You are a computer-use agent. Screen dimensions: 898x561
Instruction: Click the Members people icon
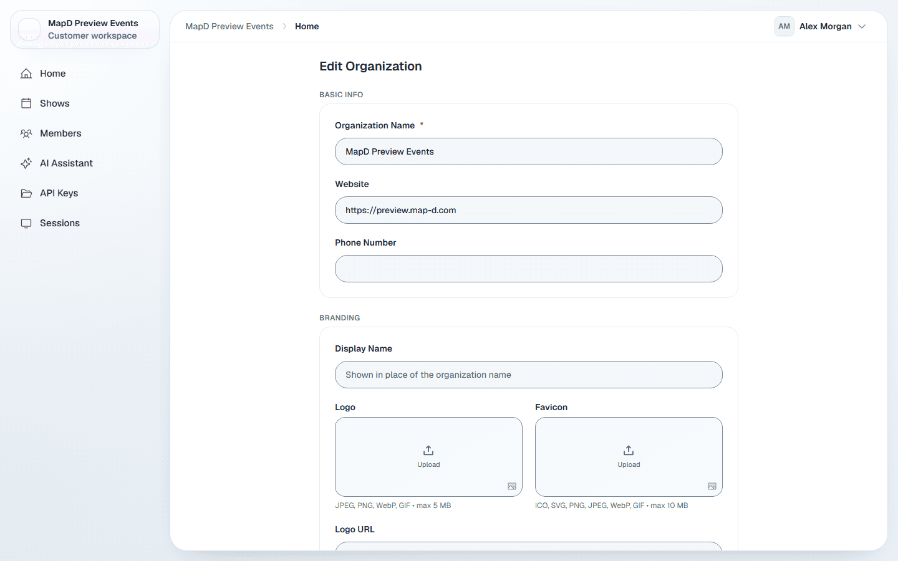(26, 133)
